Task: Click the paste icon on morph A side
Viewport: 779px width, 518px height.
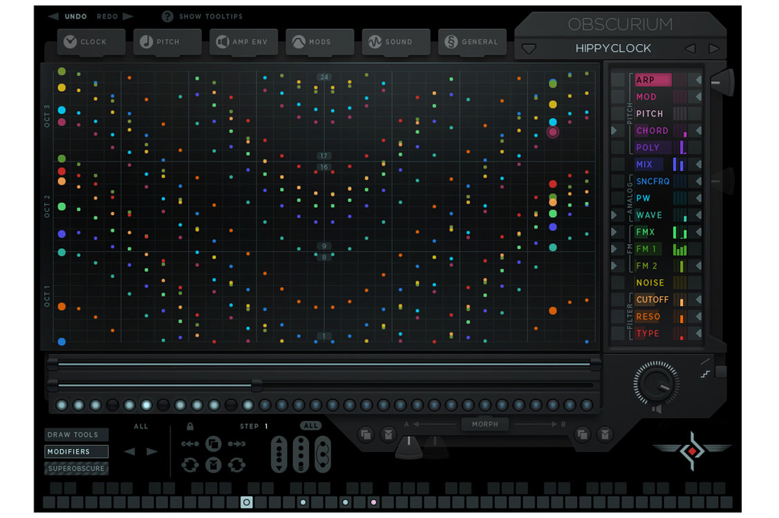Action: (x=389, y=435)
